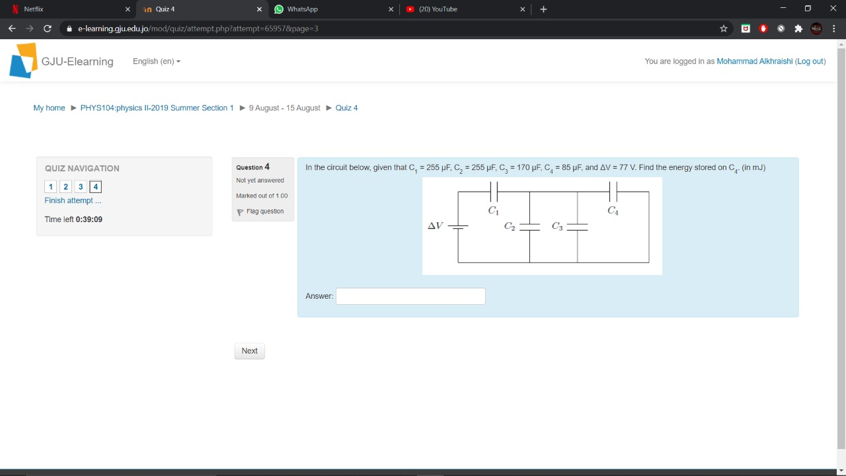846x476 pixels.
Task: Close the Quiz 4 tab
Action: tap(259, 9)
